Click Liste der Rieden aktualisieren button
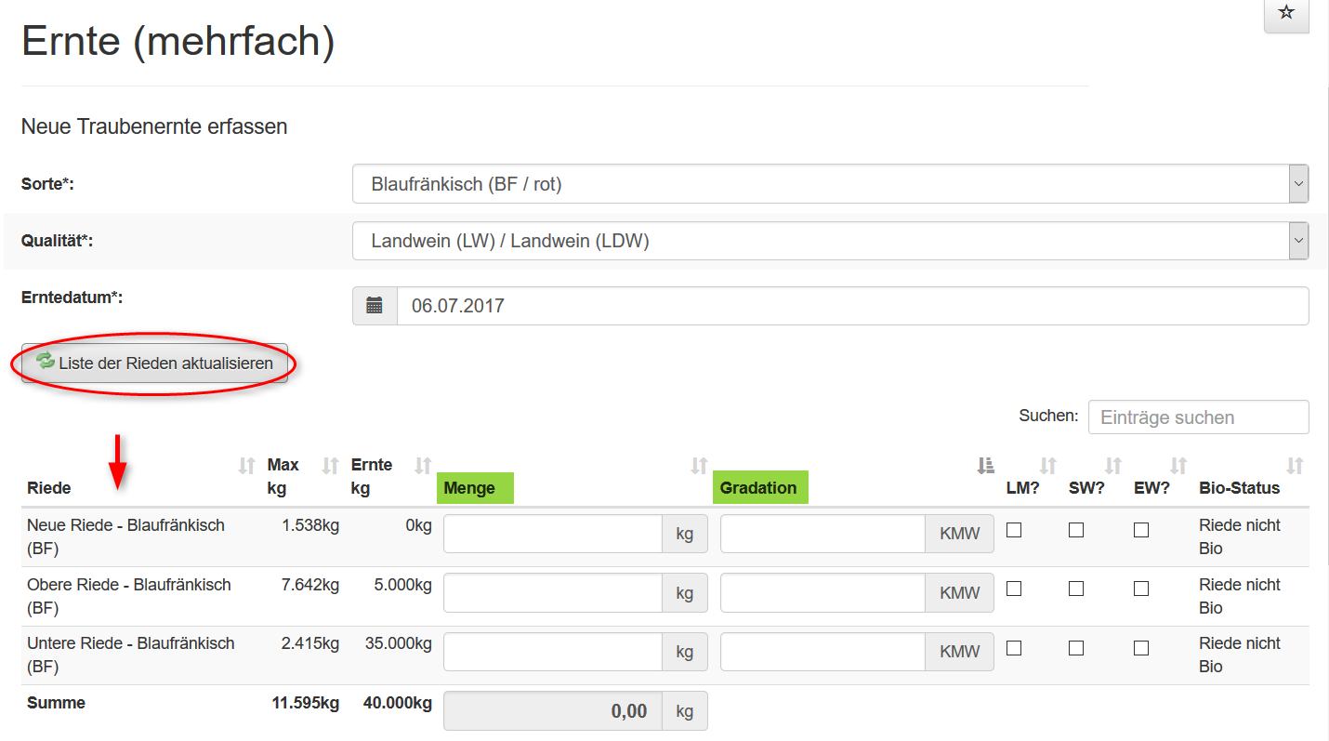Screen dimensions: 1329x741 click(x=155, y=364)
